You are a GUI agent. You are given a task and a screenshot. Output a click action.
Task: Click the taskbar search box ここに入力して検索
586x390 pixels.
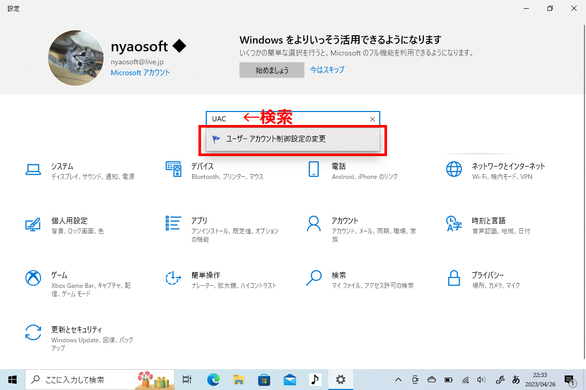tap(100, 380)
